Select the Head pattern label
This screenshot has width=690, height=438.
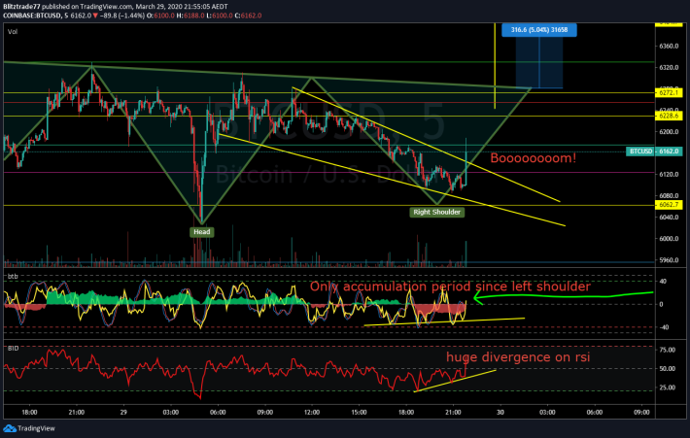pos(201,231)
